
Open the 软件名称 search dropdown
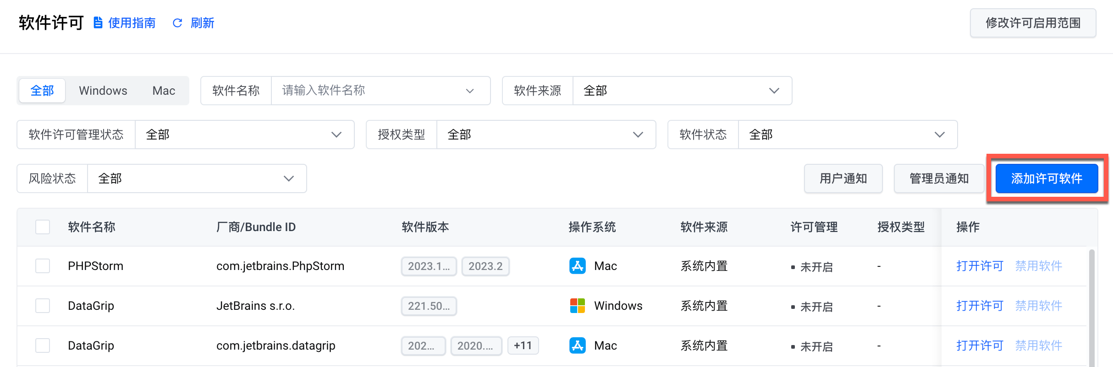click(380, 91)
